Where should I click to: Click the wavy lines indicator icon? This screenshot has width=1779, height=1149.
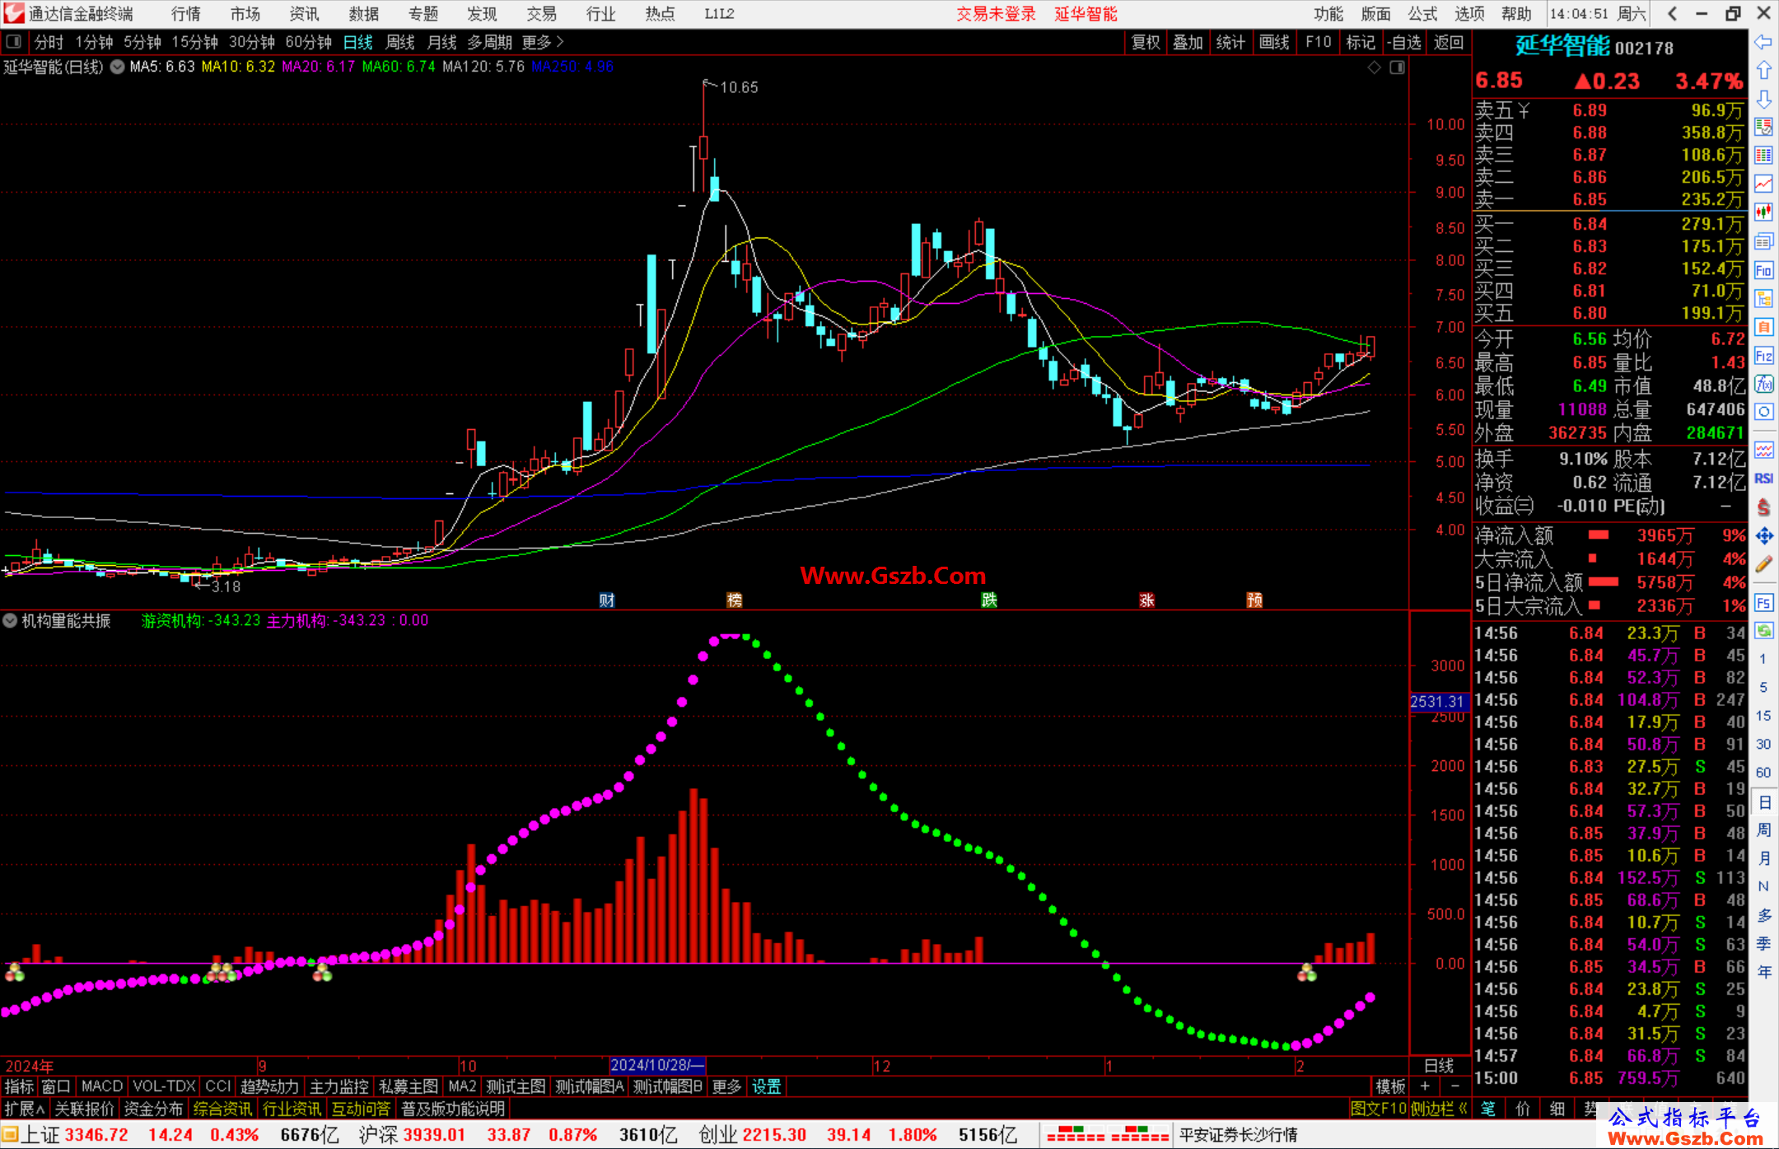point(1763,450)
